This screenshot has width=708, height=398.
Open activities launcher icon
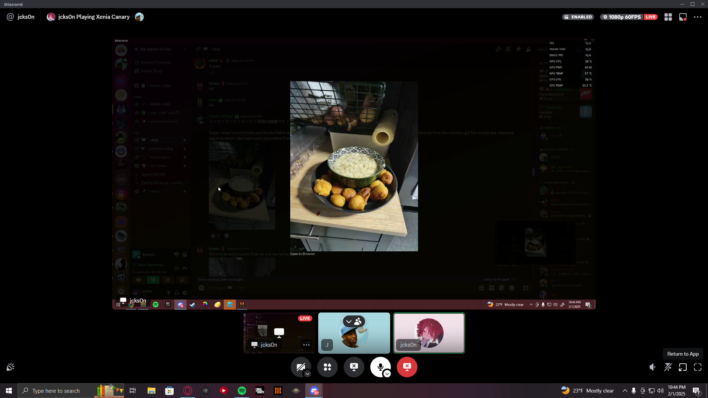click(x=327, y=367)
